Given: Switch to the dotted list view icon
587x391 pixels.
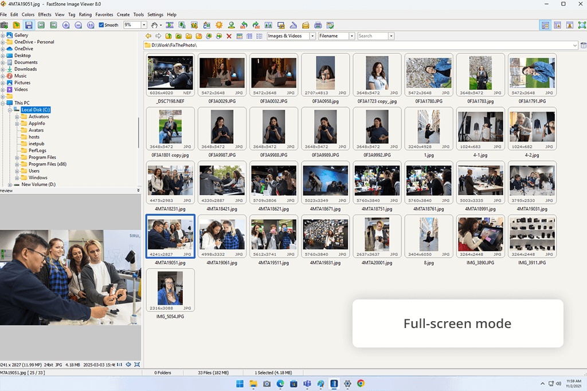Looking at the screenshot, I should click(260, 36).
